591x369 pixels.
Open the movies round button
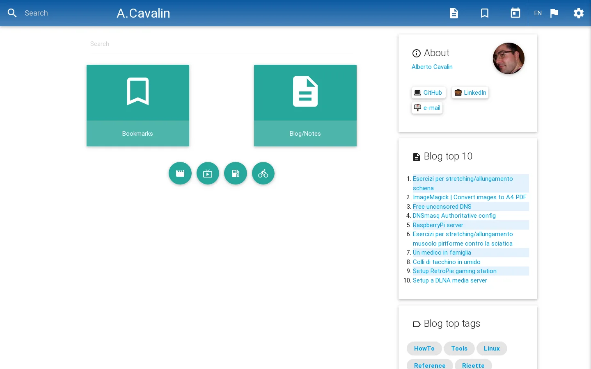tap(180, 173)
